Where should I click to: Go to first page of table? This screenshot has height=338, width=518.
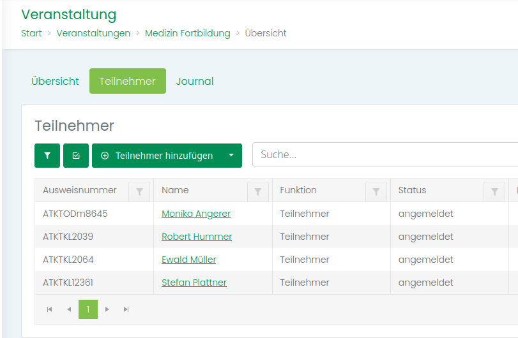(49, 309)
